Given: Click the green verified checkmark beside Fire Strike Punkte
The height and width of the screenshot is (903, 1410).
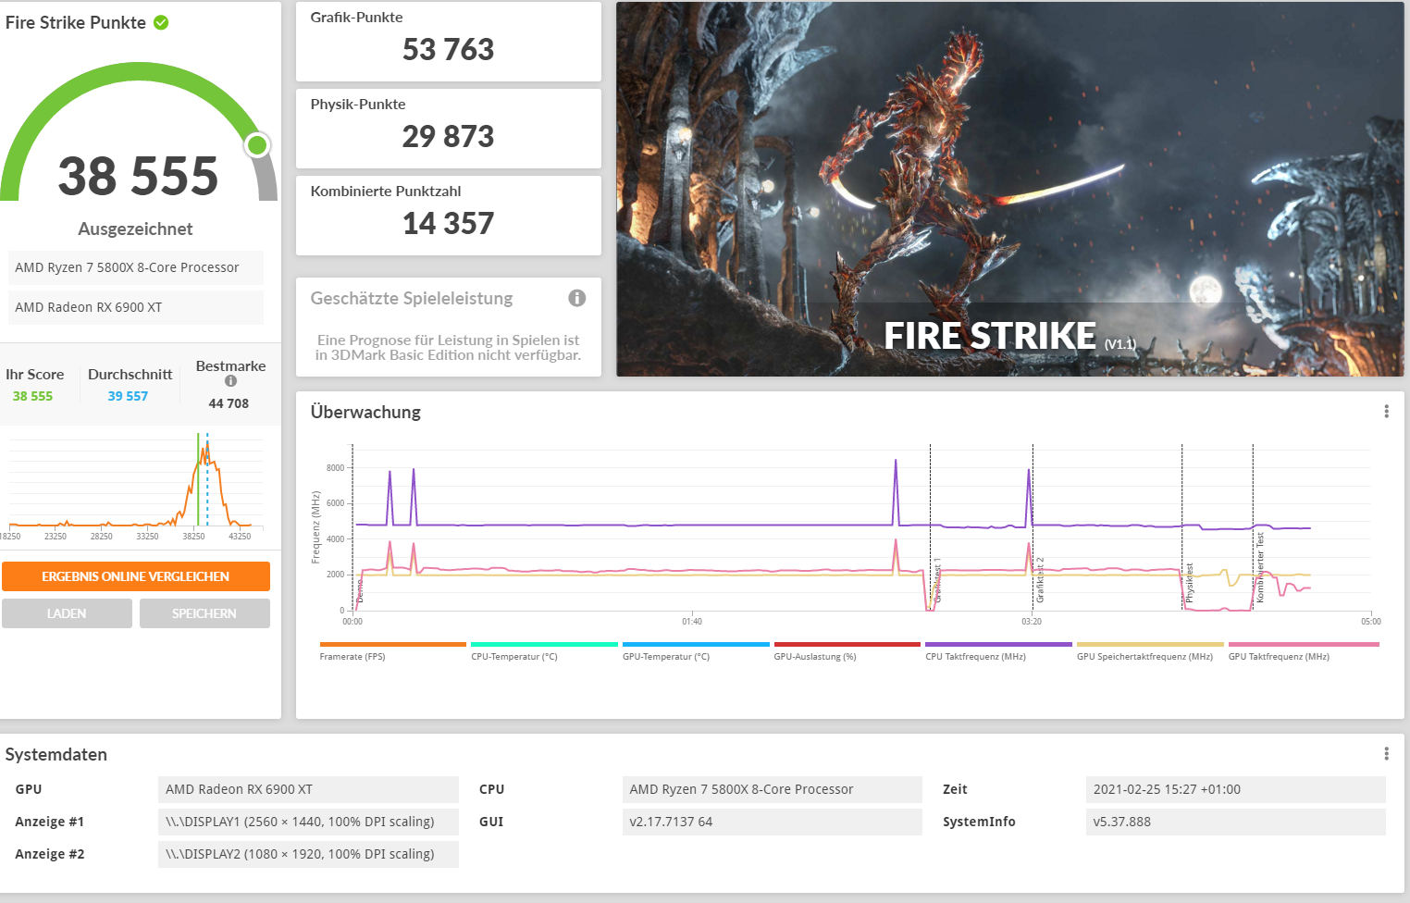Looking at the screenshot, I should pyautogui.click(x=161, y=22).
